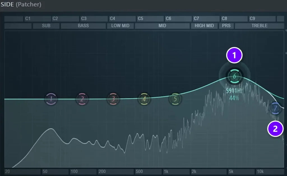This screenshot has height=176, width=287.
Task: Select EQ band 4 node
Action: point(144,99)
